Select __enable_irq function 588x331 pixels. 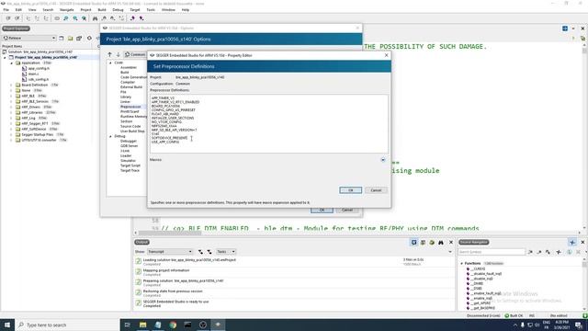482,298
